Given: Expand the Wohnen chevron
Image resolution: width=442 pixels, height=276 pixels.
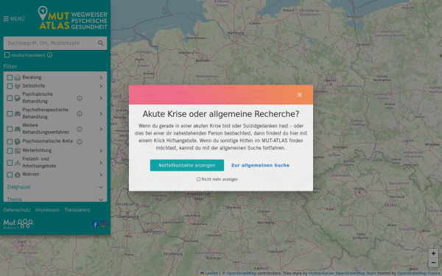Looking at the screenshot, I should [x=101, y=174].
